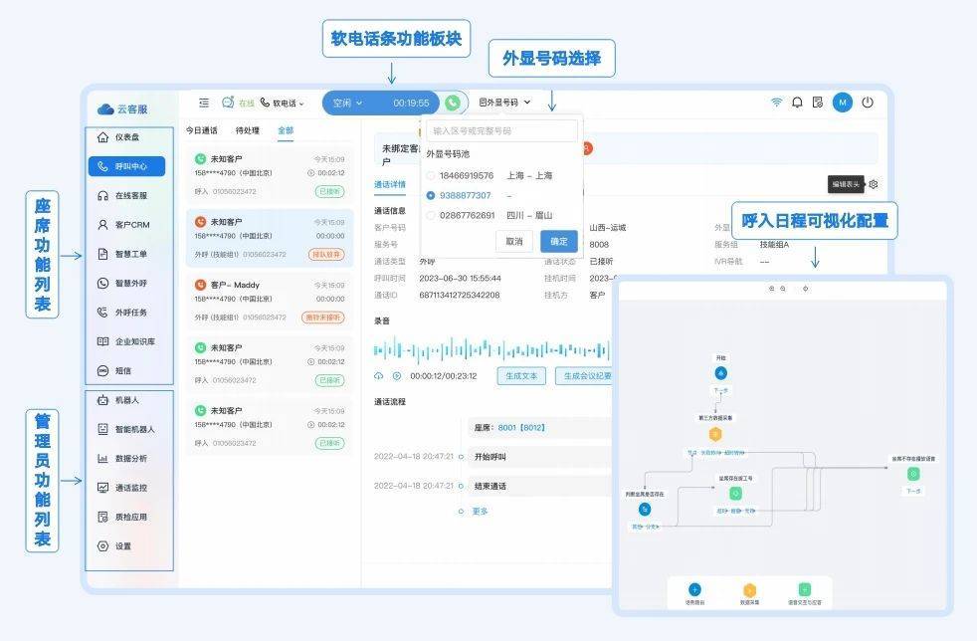977x641 pixels.
Task: Switch to 全部 tab
Action: point(286,130)
